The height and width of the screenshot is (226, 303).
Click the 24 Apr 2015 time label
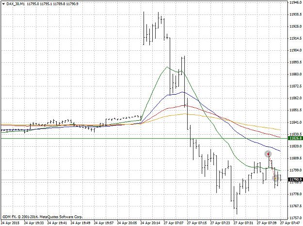[10, 223]
